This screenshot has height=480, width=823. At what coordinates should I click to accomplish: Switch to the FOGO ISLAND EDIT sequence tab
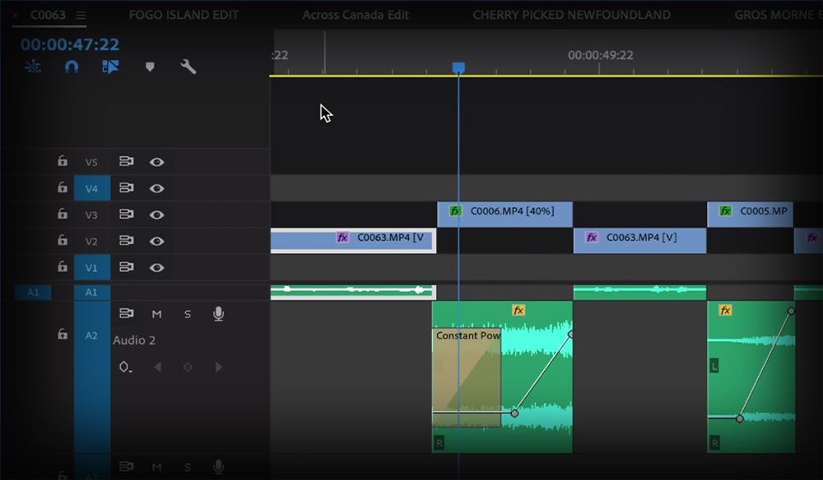click(183, 14)
